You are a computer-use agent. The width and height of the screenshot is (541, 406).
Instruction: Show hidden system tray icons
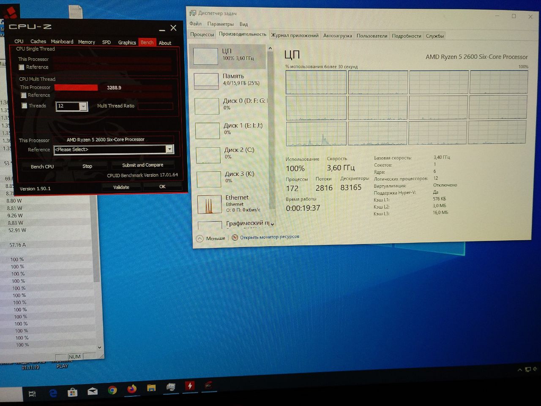pyautogui.click(x=520, y=370)
